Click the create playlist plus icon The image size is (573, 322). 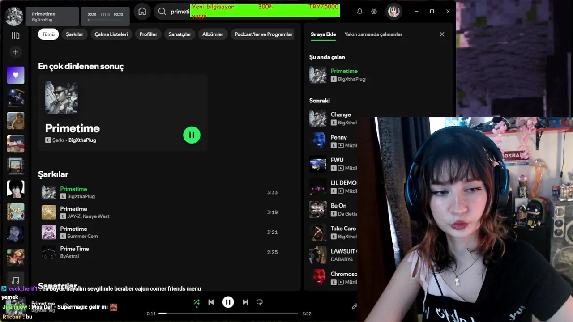[x=15, y=52]
